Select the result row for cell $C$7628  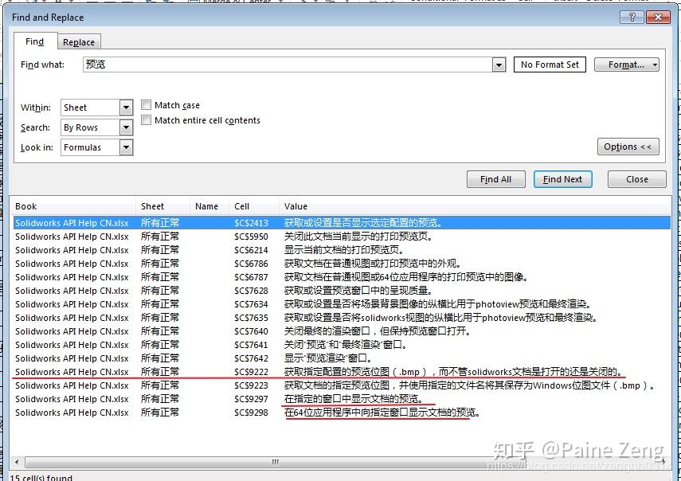[x=342, y=291]
